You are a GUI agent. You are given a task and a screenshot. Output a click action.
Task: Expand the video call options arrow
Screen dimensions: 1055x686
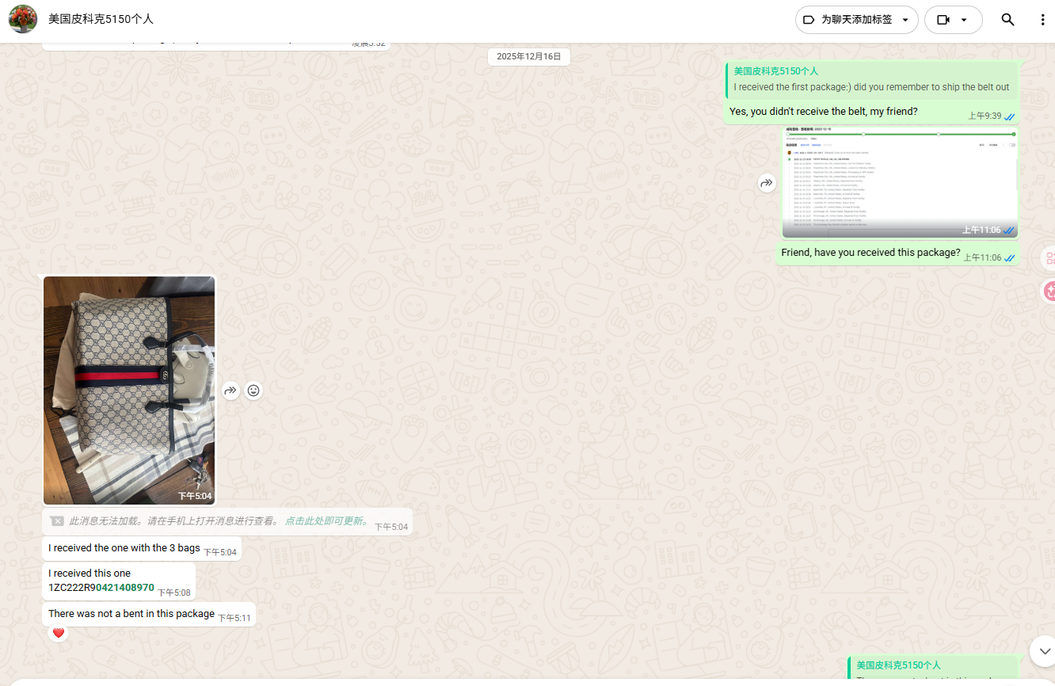tap(964, 20)
